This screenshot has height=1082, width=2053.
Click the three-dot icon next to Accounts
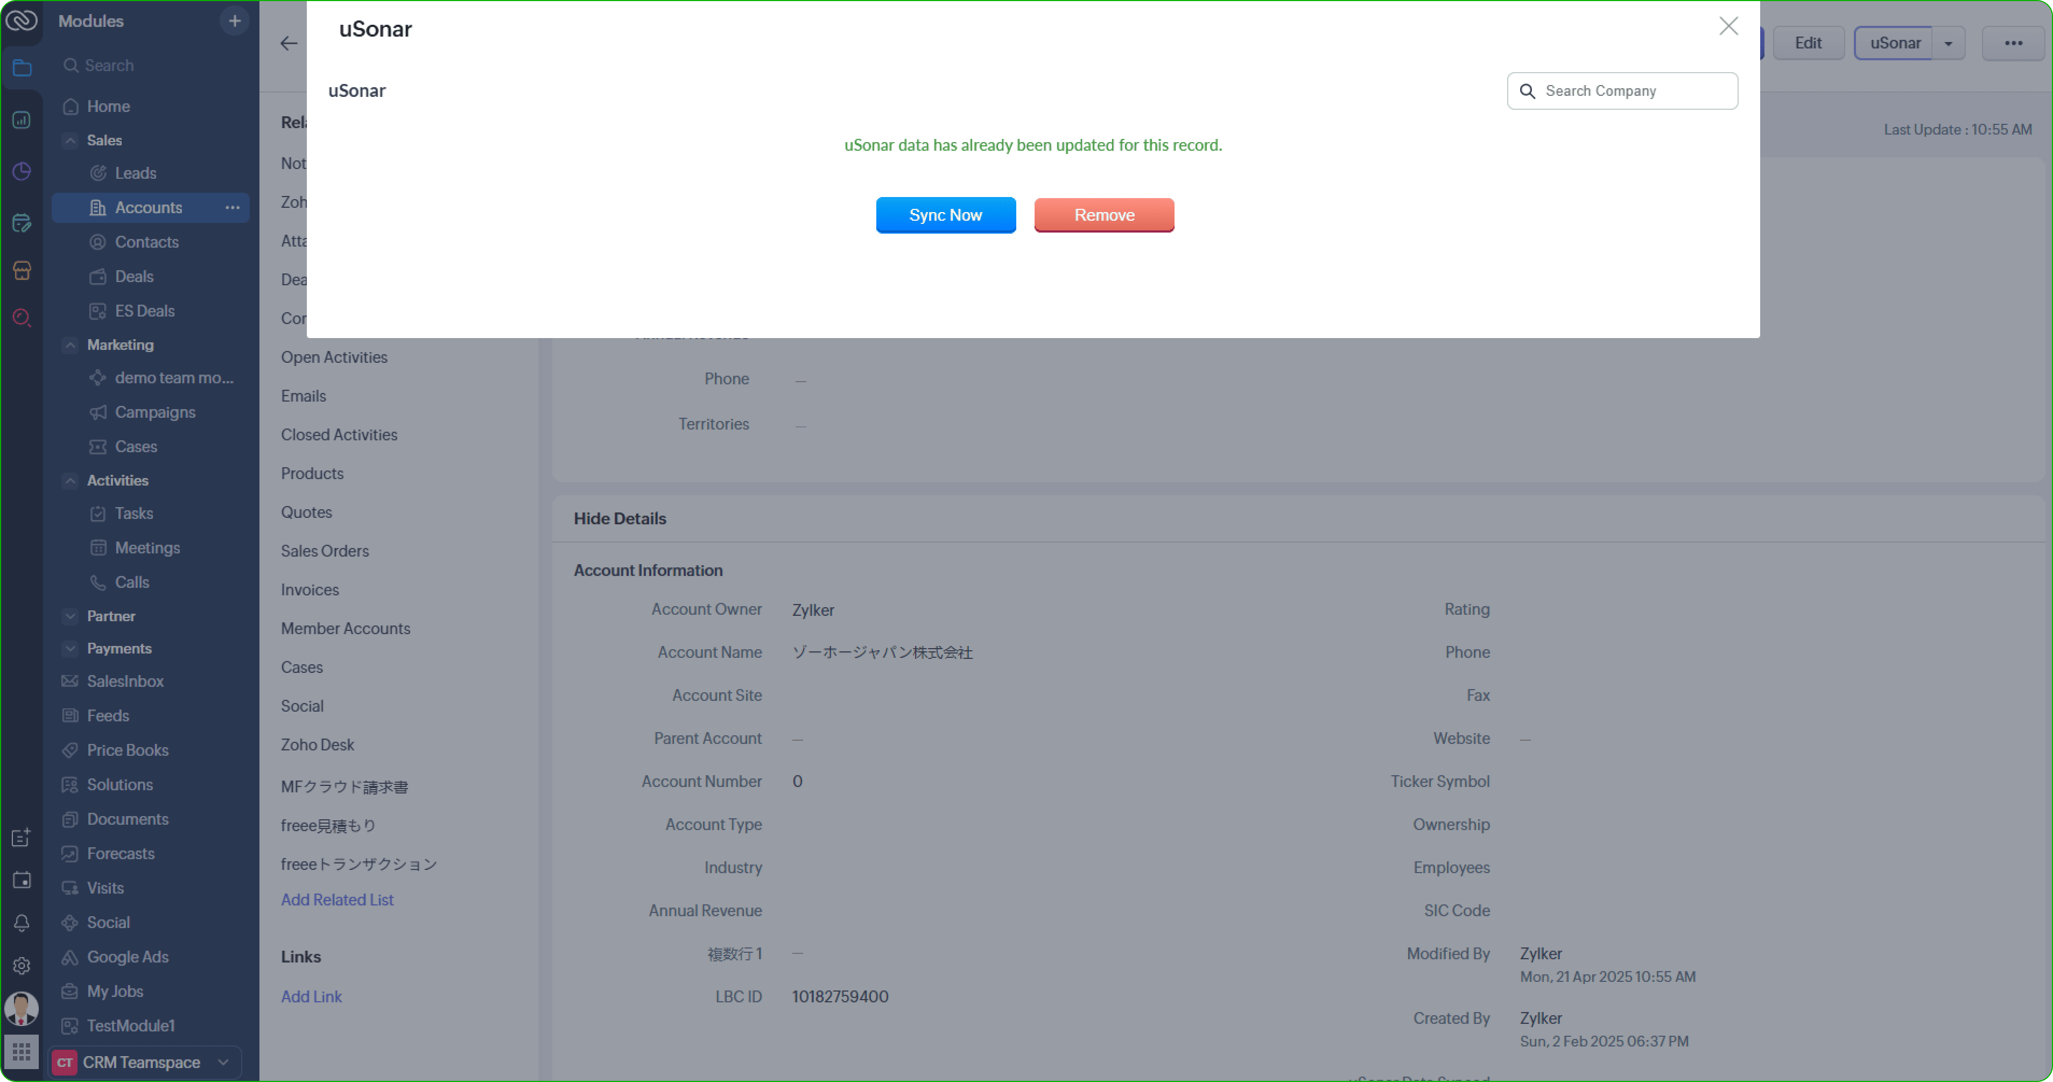232,207
